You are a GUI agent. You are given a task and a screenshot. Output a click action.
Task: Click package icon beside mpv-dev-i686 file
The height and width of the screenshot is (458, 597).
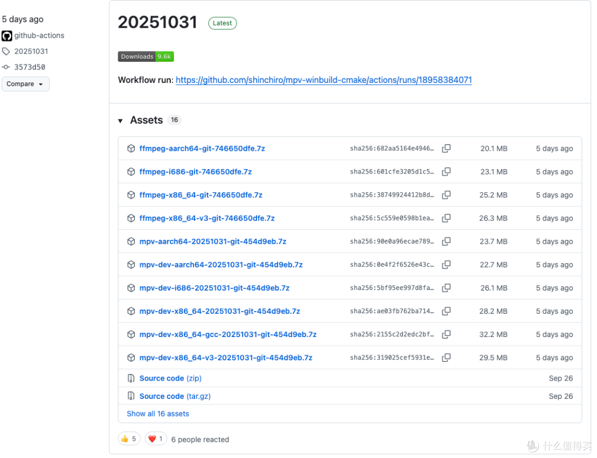[131, 288]
